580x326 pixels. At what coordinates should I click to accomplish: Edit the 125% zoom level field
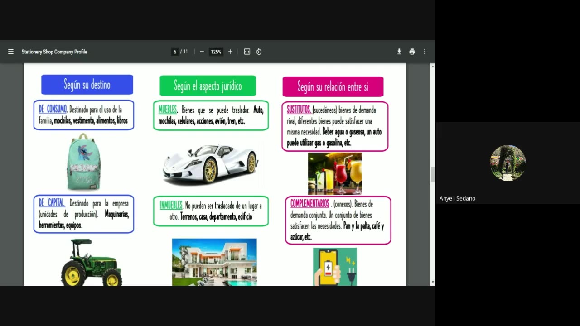click(x=216, y=52)
